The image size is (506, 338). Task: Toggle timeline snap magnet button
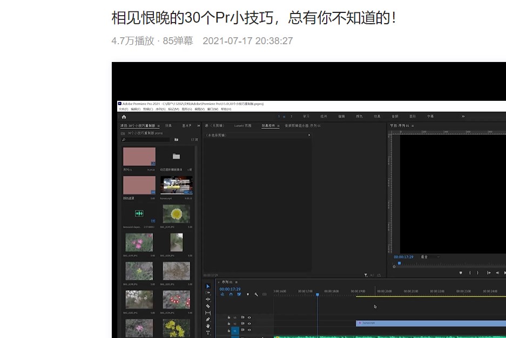pos(231,294)
